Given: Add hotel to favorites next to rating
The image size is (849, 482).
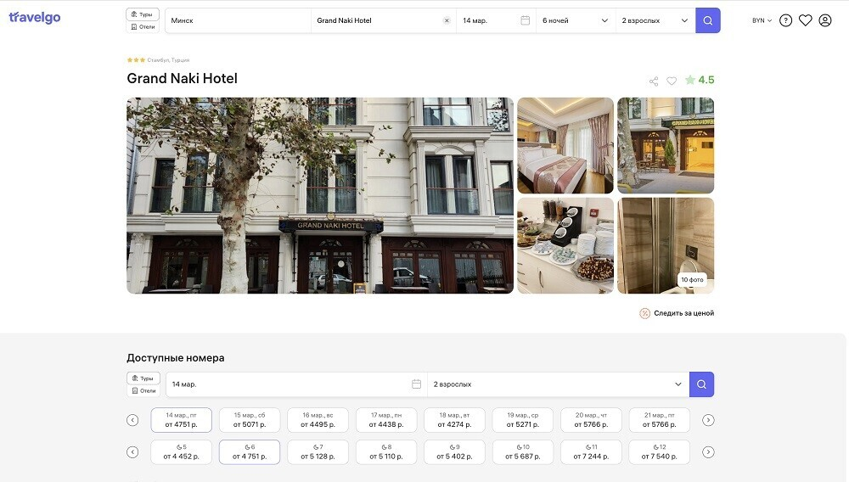Looking at the screenshot, I should (x=672, y=81).
